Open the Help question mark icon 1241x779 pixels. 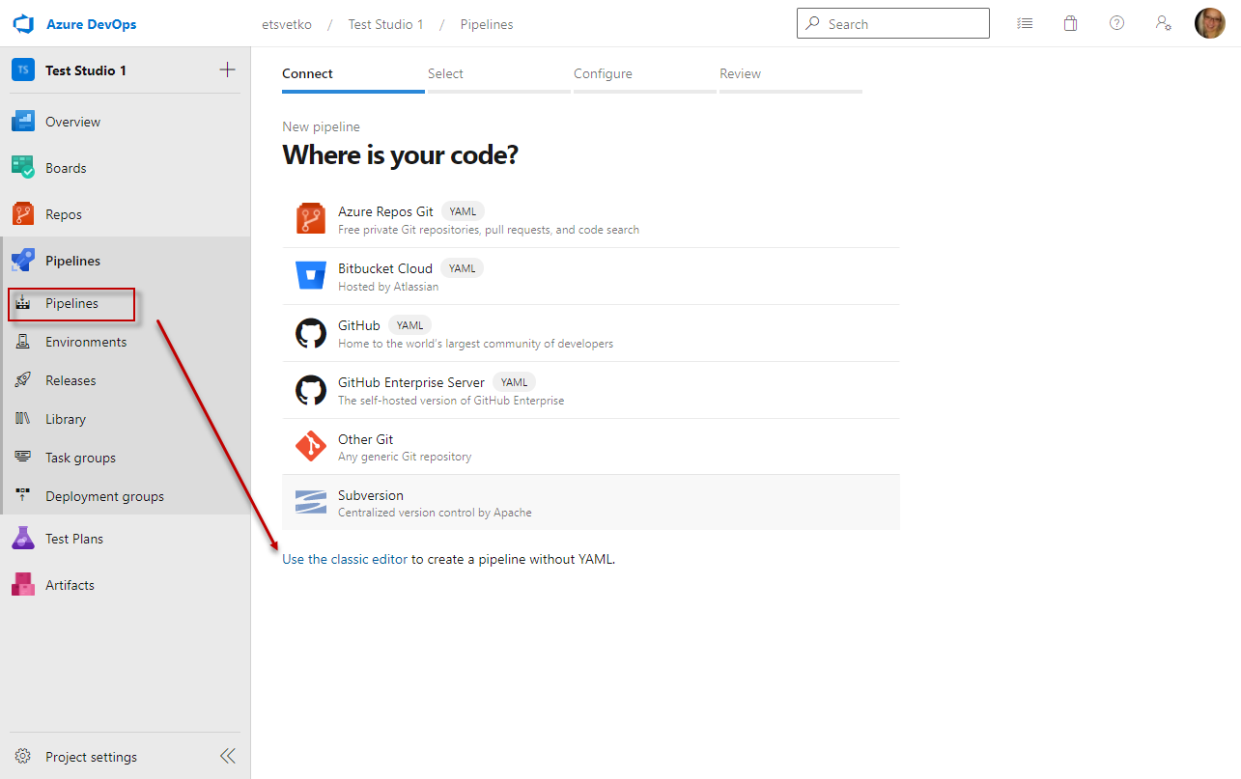[x=1116, y=23]
